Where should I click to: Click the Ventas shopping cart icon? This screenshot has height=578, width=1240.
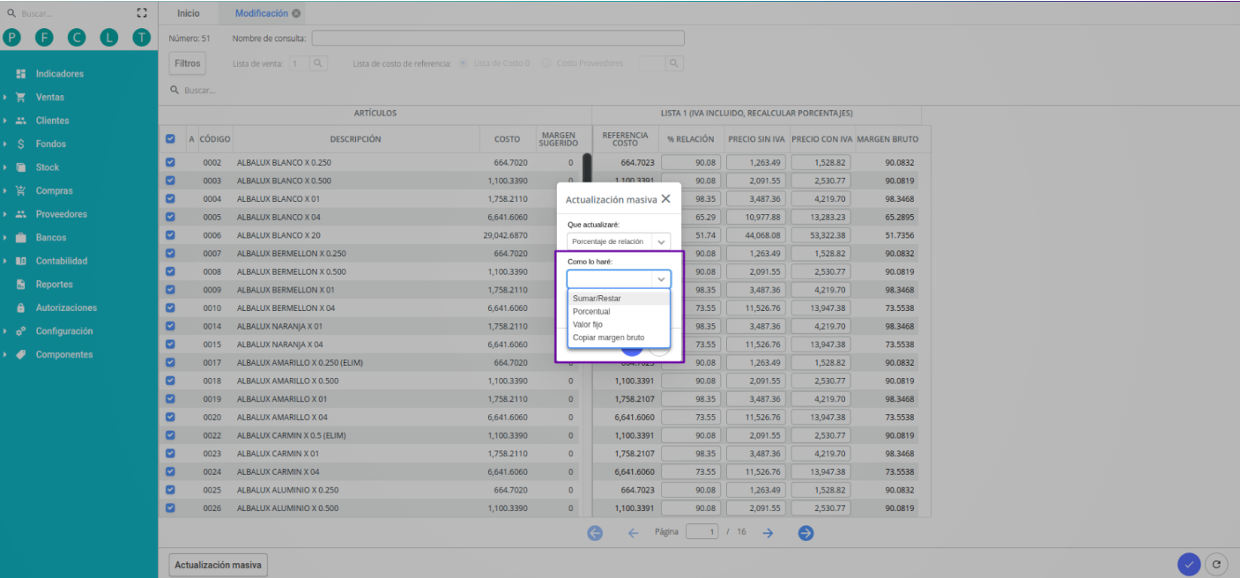point(21,97)
